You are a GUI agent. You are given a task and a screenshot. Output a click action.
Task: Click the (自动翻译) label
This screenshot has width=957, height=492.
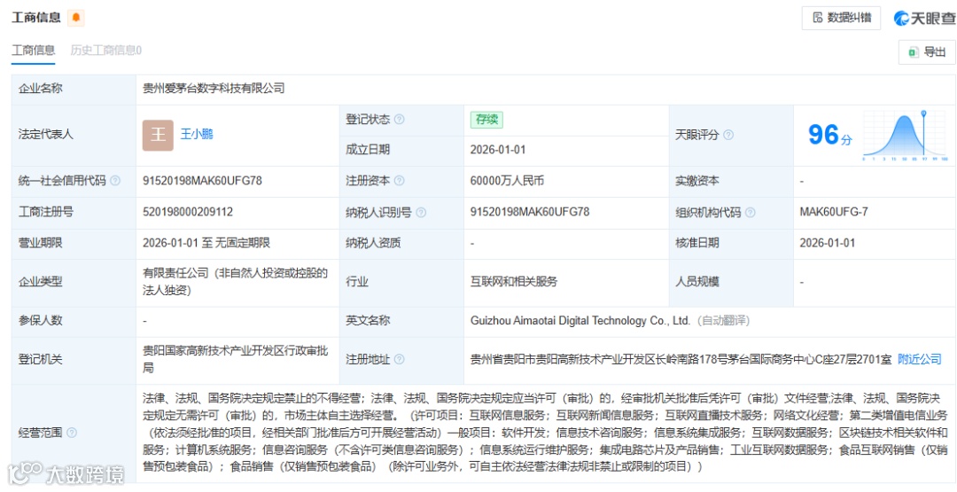click(x=723, y=321)
